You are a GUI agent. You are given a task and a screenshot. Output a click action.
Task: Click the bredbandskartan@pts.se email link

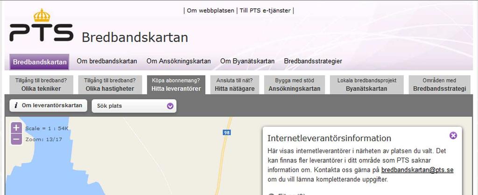tap(417, 170)
